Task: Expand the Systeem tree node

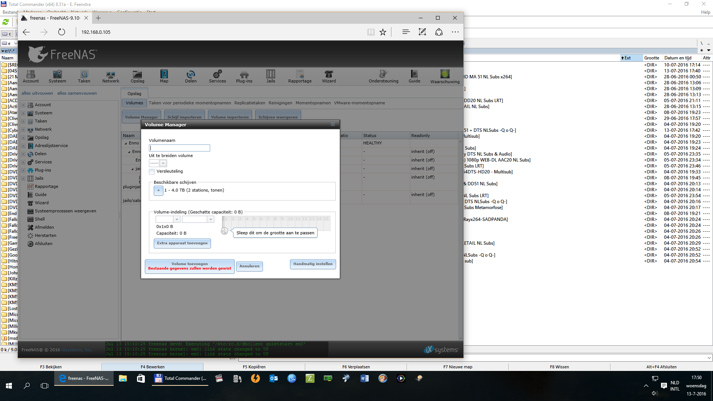Action: (x=23, y=113)
